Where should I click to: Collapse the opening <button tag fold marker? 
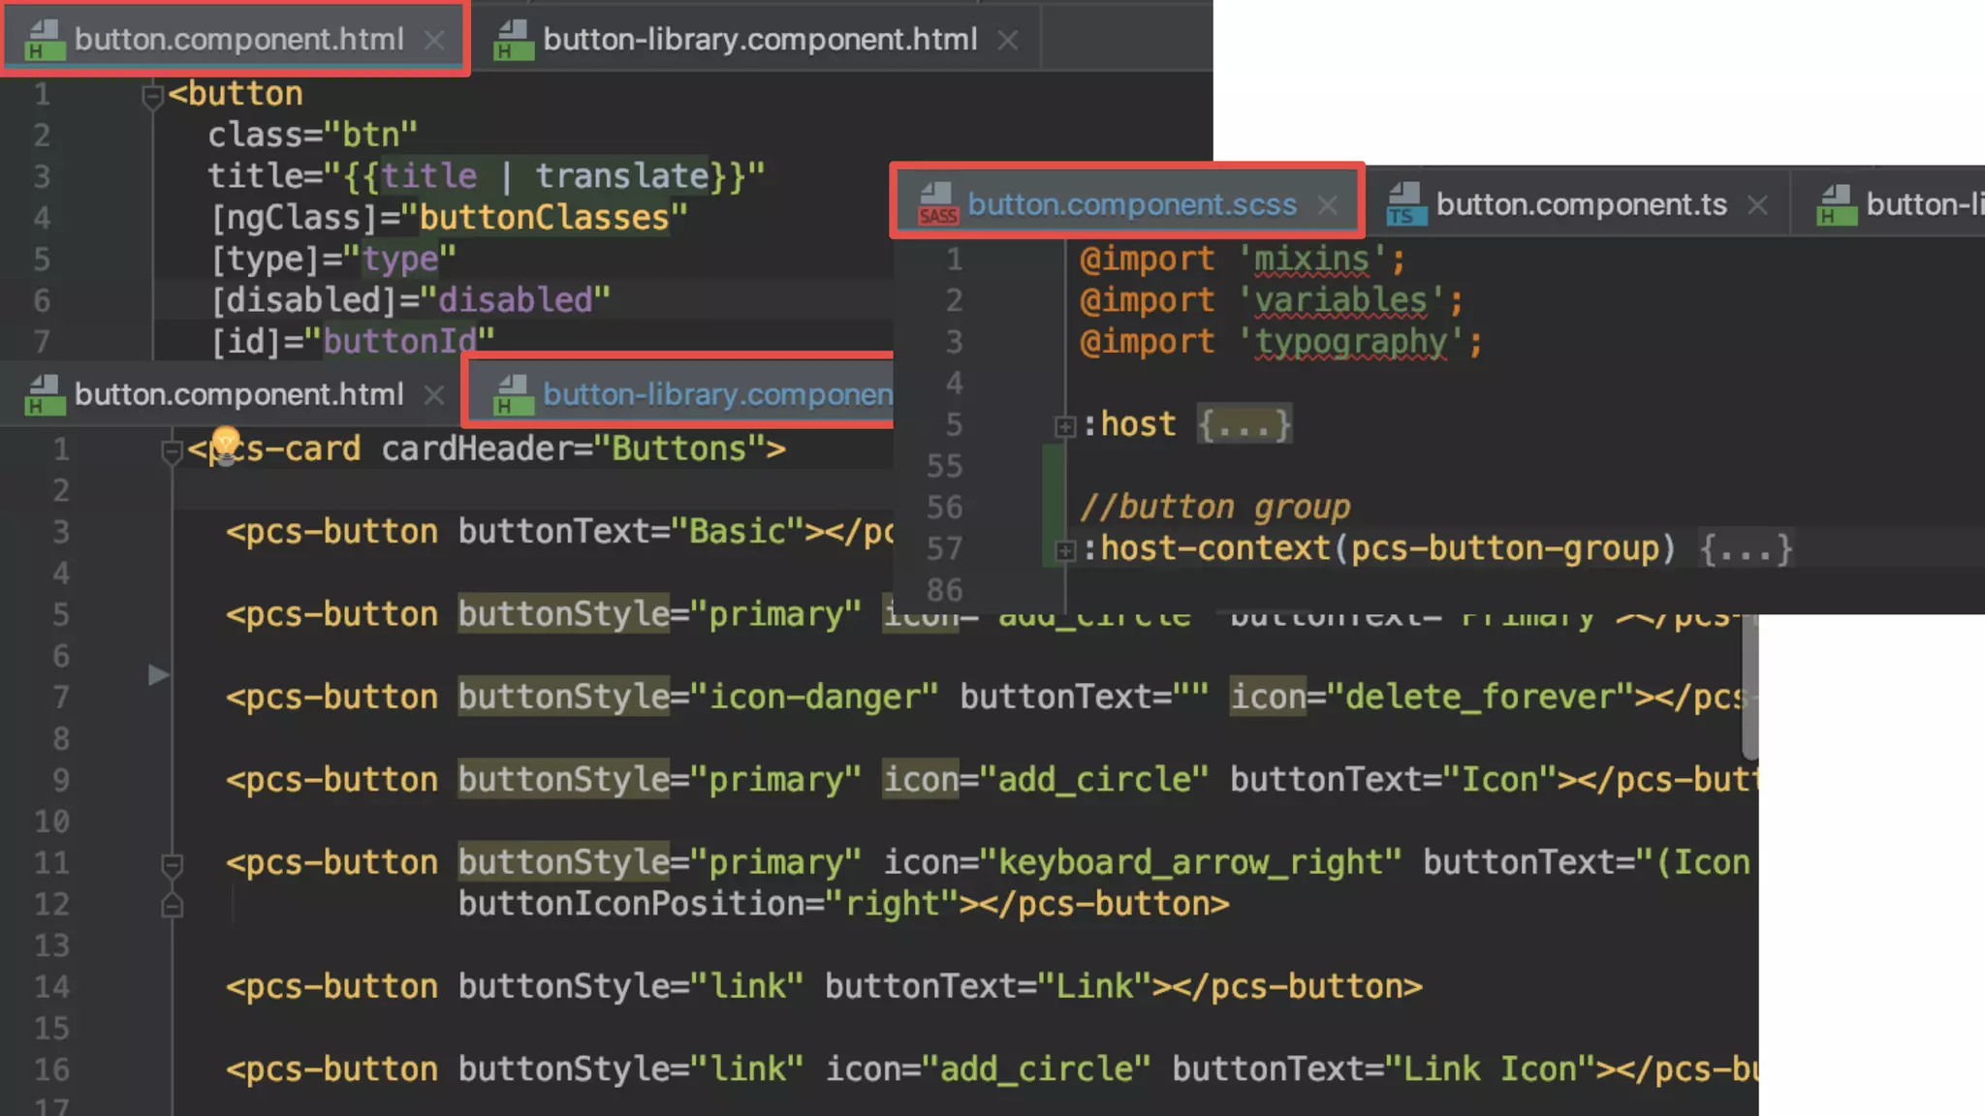coord(152,95)
